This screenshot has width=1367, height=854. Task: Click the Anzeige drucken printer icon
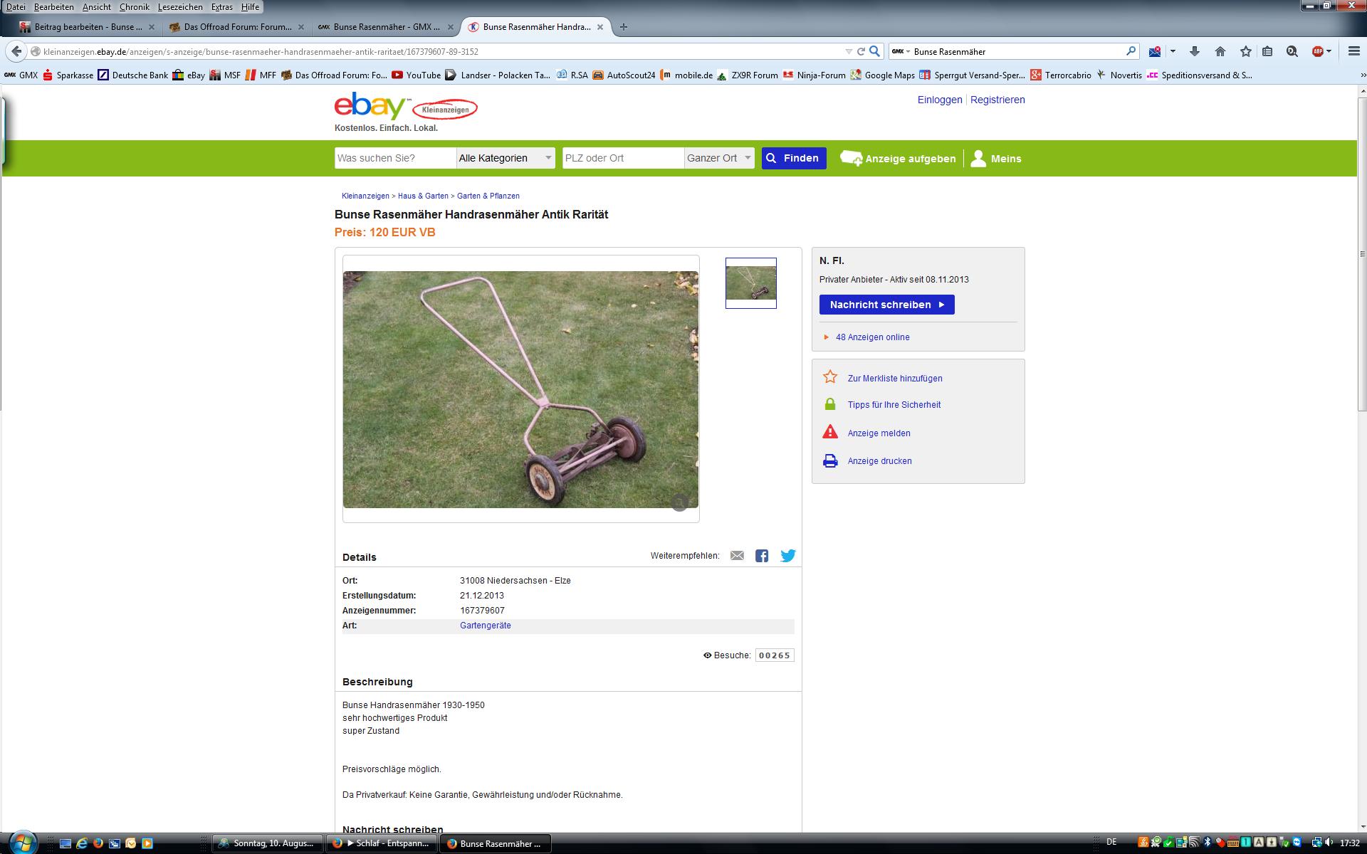[x=830, y=461]
